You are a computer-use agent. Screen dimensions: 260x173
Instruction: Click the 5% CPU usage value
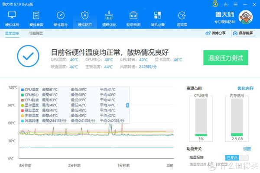[x=201, y=139]
